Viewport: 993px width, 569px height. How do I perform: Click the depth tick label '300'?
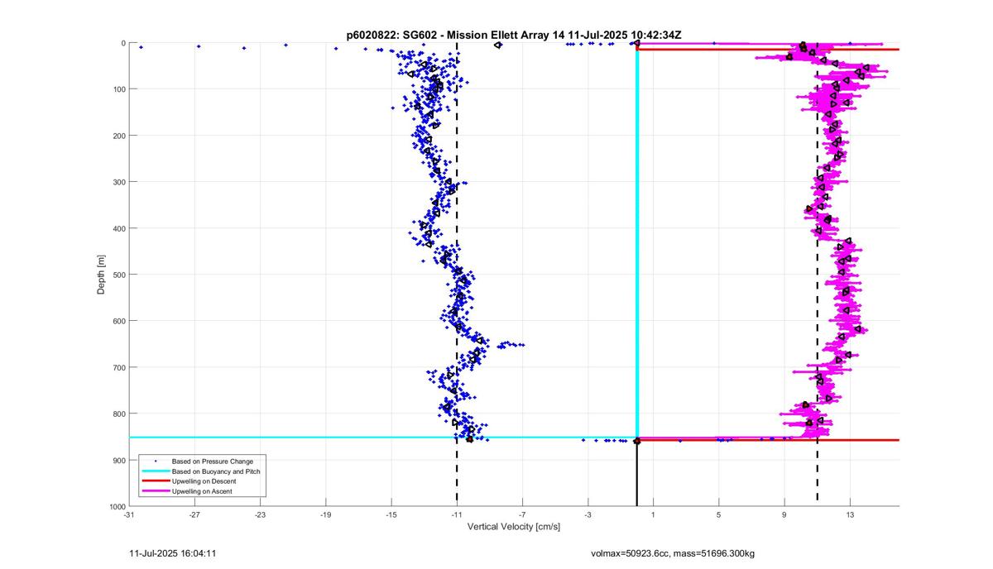(118, 182)
